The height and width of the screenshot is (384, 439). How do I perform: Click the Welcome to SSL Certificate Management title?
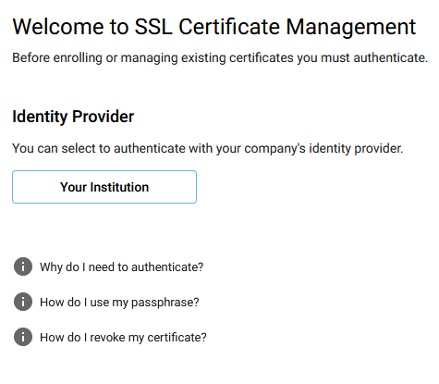point(214,27)
